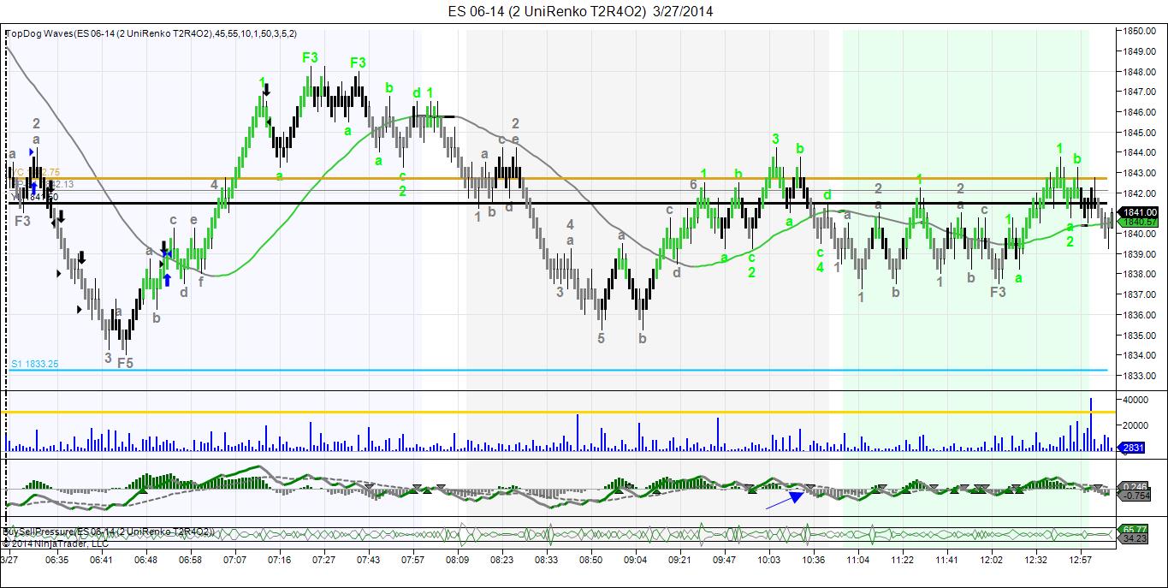Screen dimensions: 1168x588
Task: Click the 07:07 time axis label
Action: pyautogui.click(x=234, y=560)
